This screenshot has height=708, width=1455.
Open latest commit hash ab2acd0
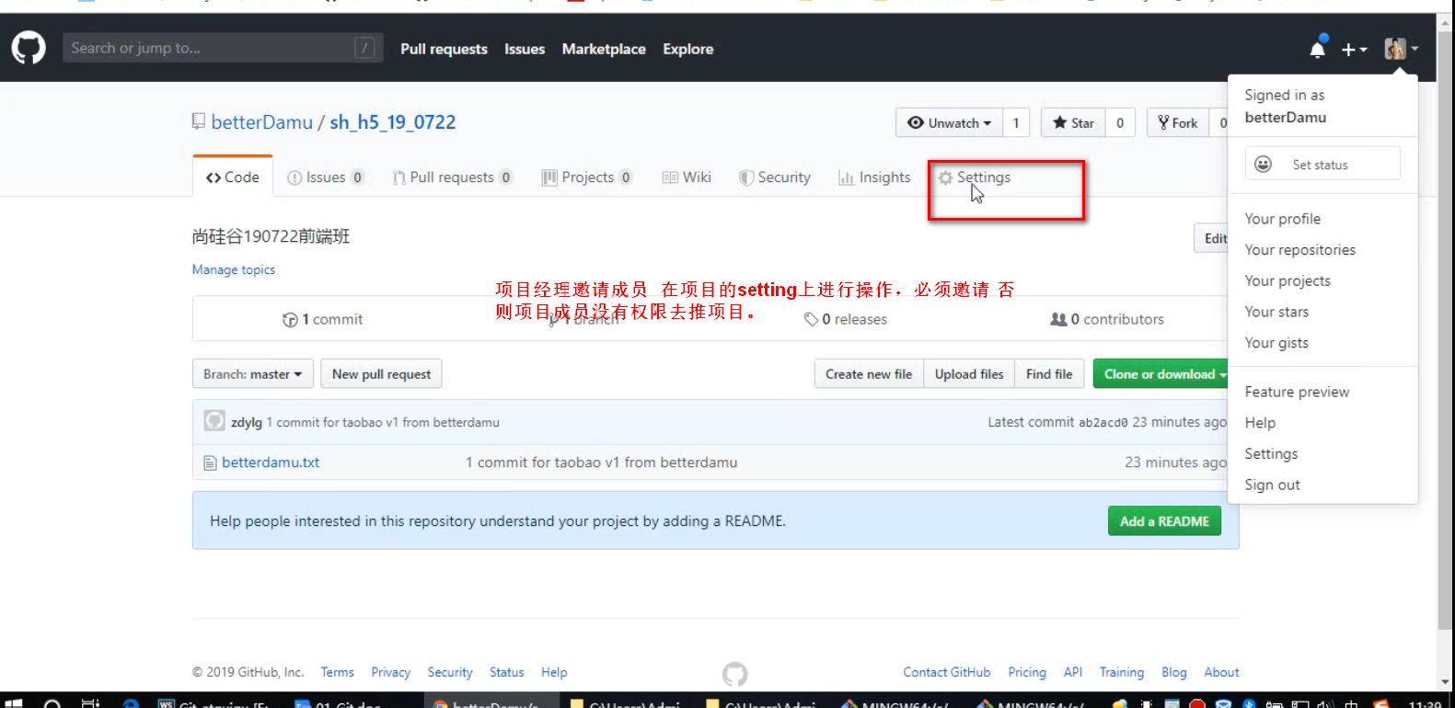(1103, 422)
